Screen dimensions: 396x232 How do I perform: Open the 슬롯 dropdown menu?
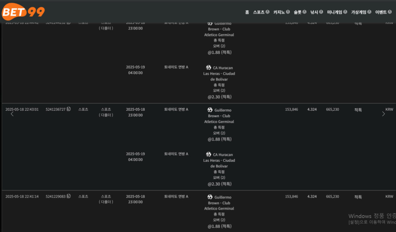click(x=300, y=12)
